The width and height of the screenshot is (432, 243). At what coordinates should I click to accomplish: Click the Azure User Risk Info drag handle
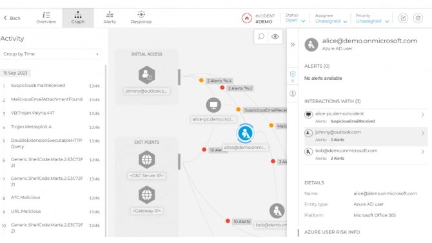(299, 233)
